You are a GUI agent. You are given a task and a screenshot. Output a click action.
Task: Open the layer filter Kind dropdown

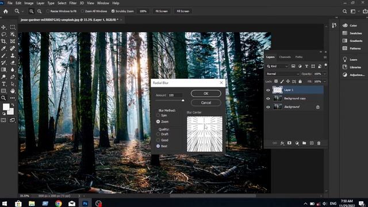(x=277, y=67)
